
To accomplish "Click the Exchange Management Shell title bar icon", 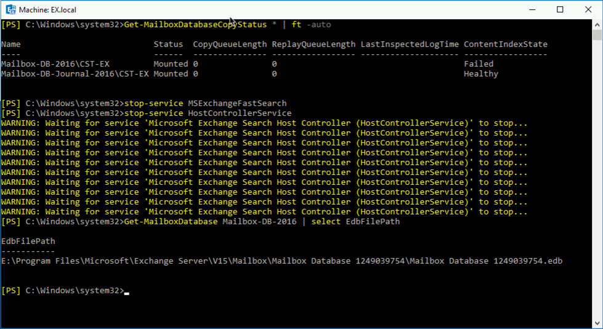I will point(10,10).
